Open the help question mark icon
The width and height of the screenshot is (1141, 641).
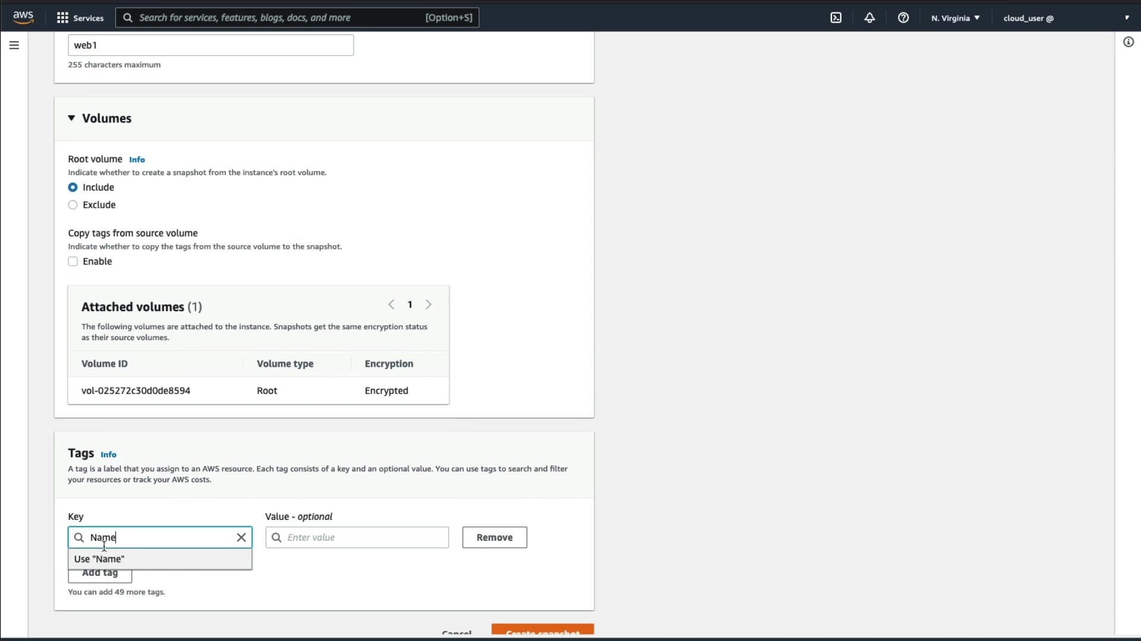[903, 18]
